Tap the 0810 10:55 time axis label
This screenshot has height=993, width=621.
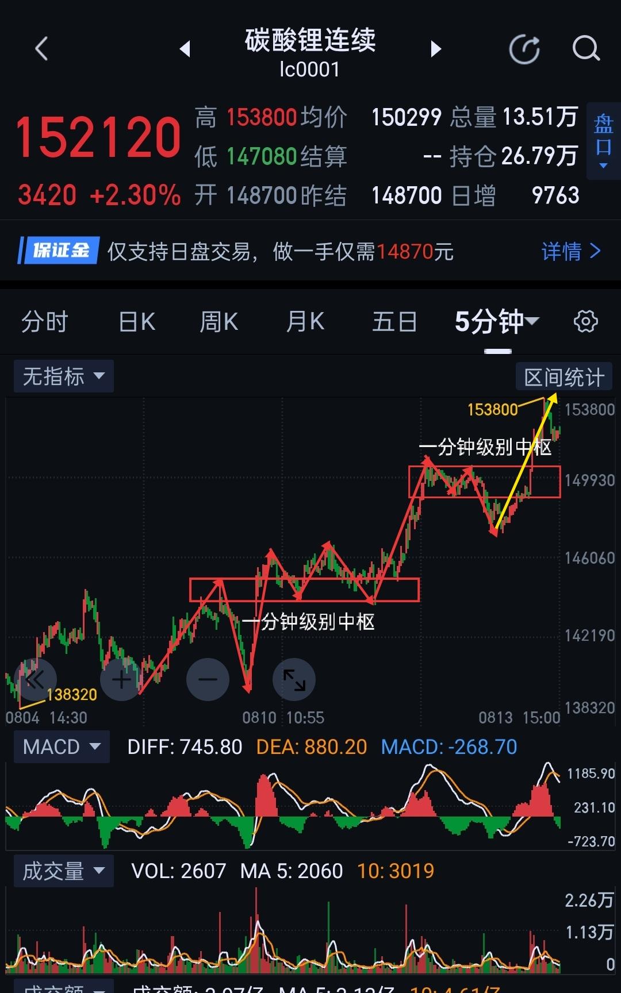283,718
